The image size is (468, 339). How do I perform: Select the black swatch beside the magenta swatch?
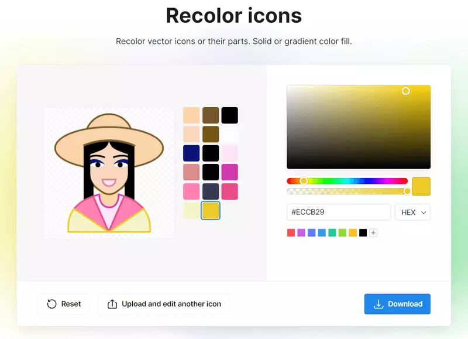[211, 172]
